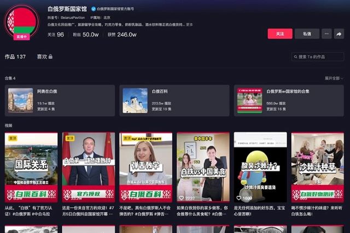Play the 弹舌教学 video
The width and height of the screenshot is (350, 233).
pyautogui.click(x=146, y=167)
